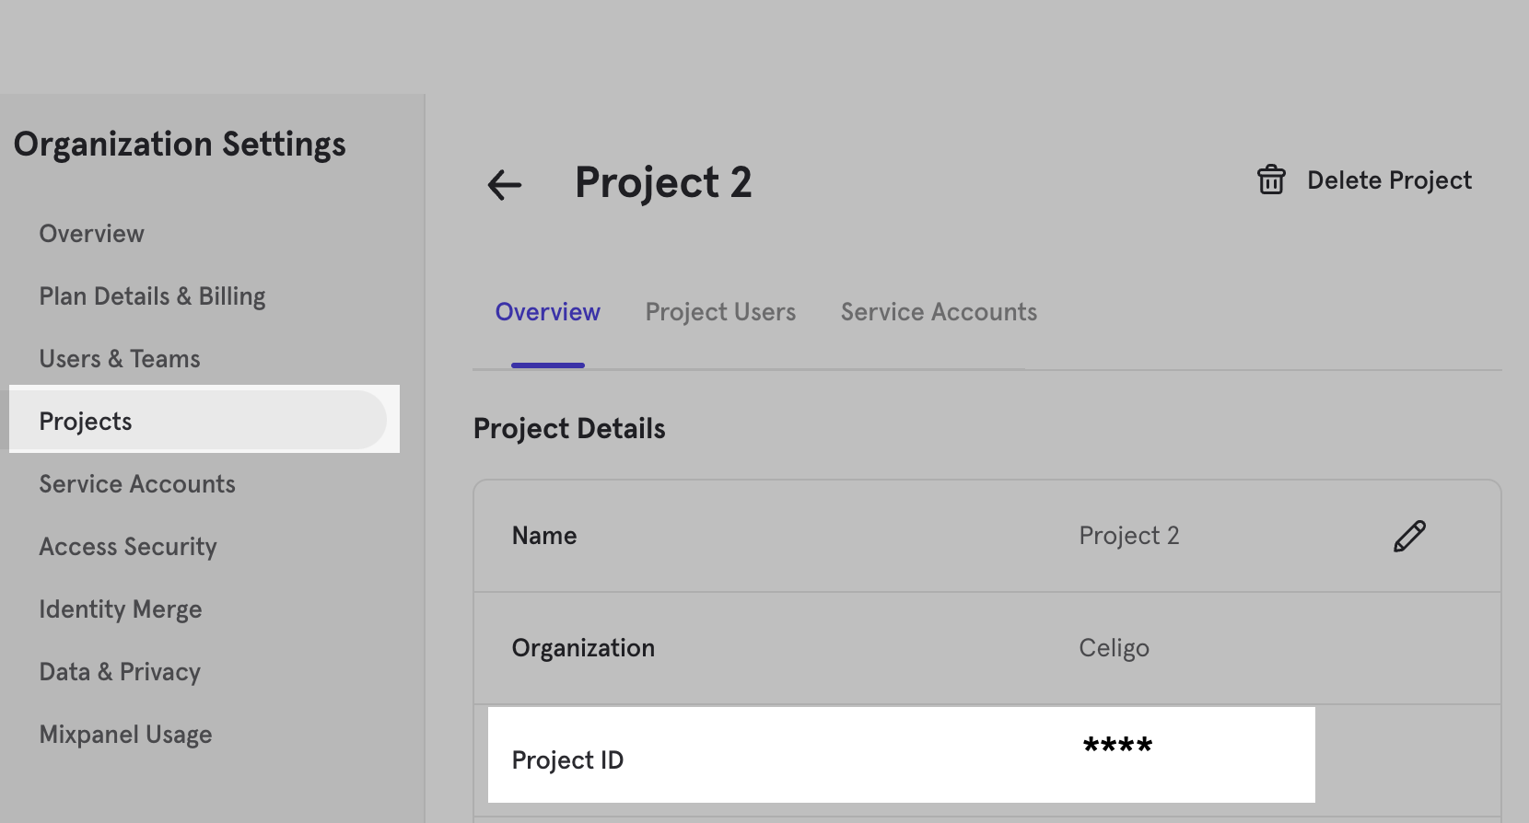Click the Name row label
This screenshot has height=823, width=1529.
click(544, 536)
